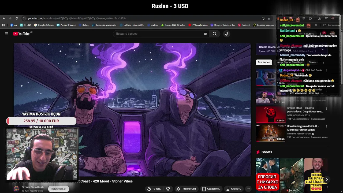Open the Узнать IP адрес bookmark
The width and height of the screenshot is (343, 193).
coord(66,25)
